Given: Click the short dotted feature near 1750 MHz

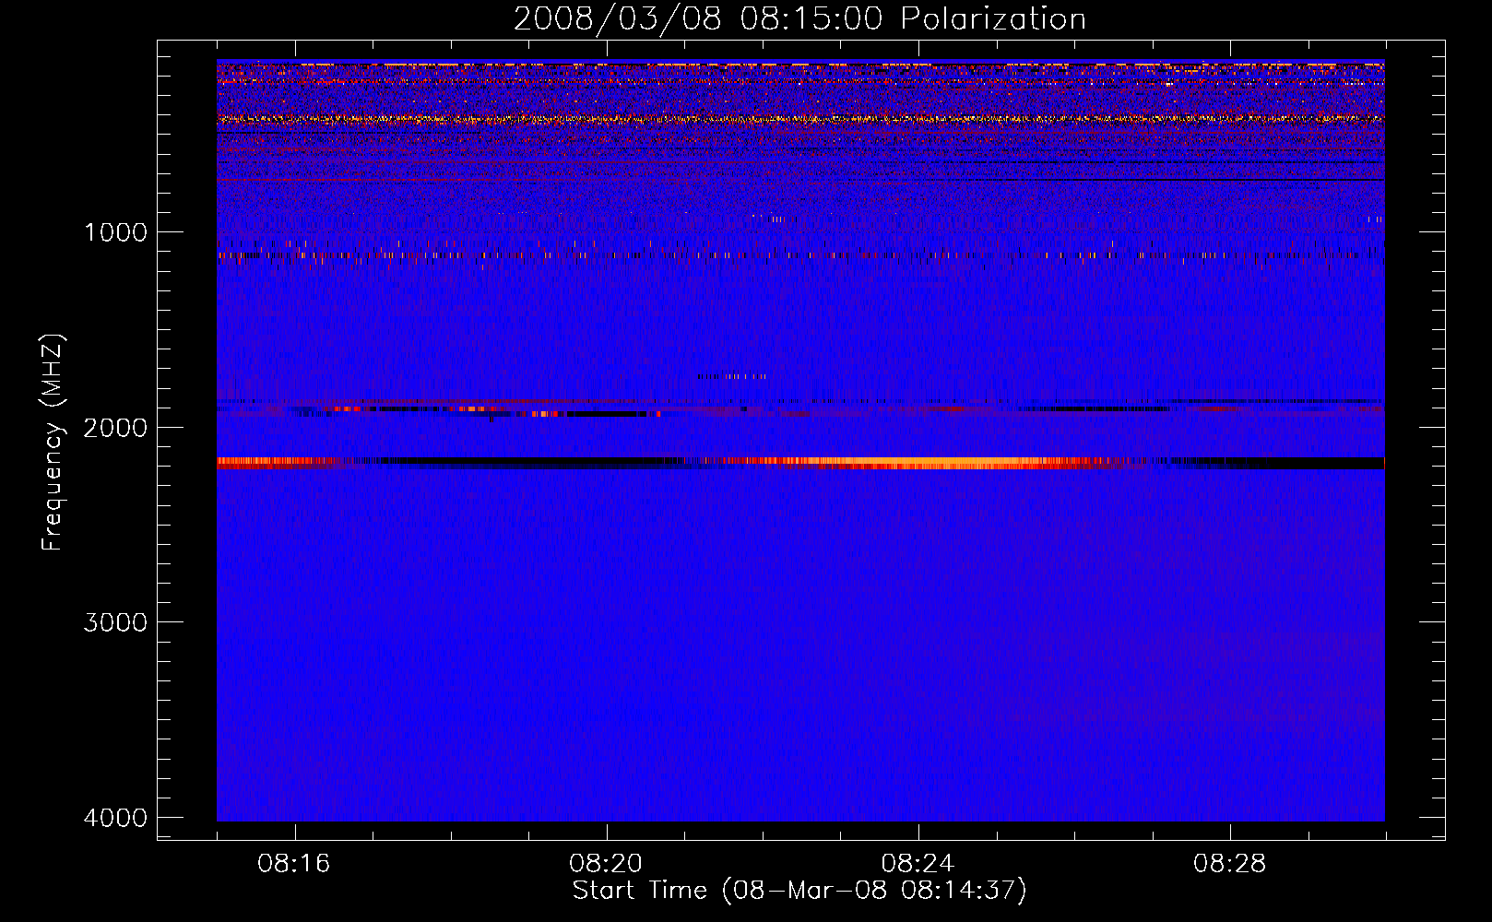Looking at the screenshot, I should 732,376.
